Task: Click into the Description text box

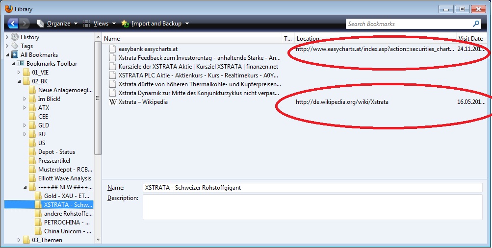Action: 312,207
